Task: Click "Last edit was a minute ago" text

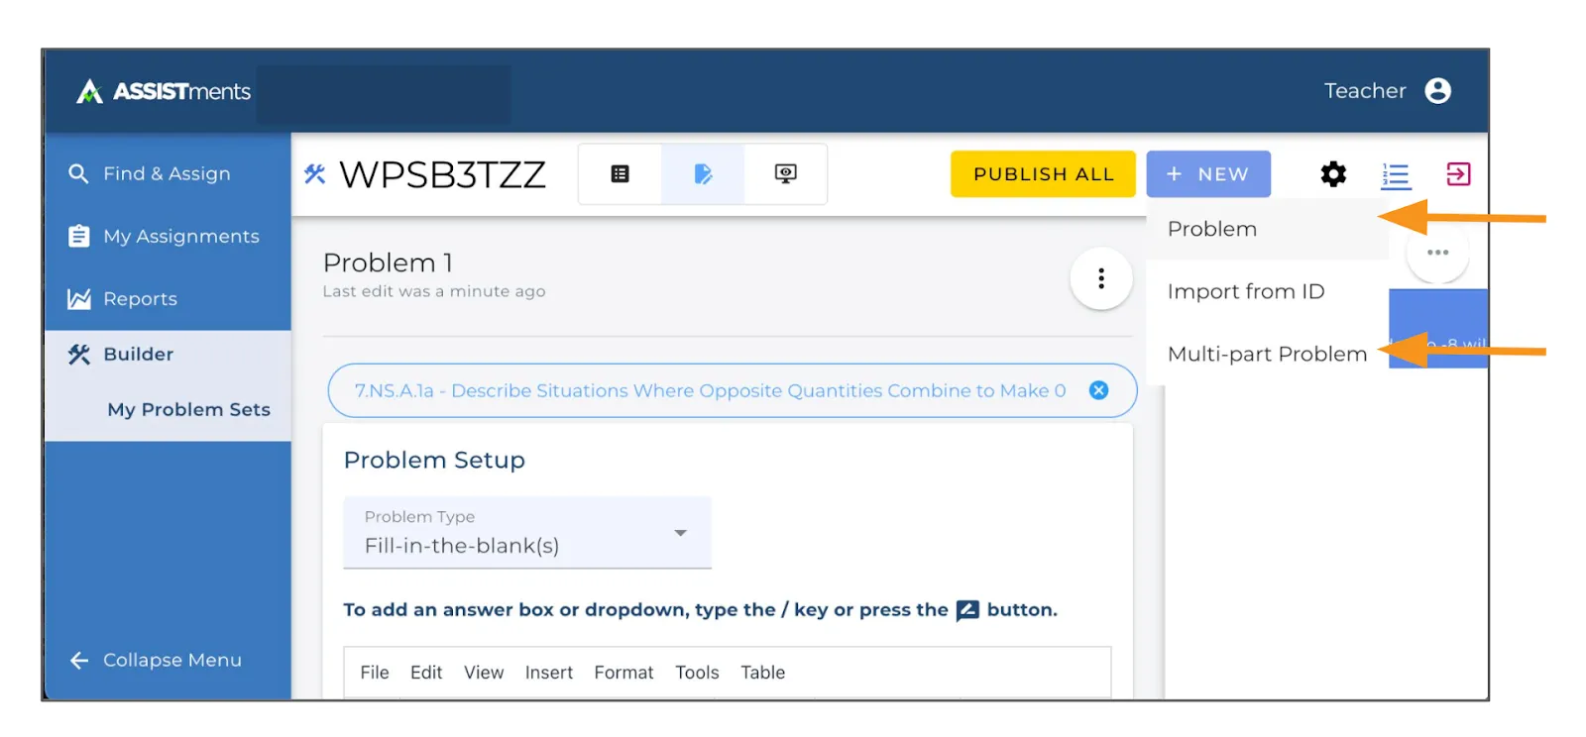Action: pyautogui.click(x=434, y=291)
